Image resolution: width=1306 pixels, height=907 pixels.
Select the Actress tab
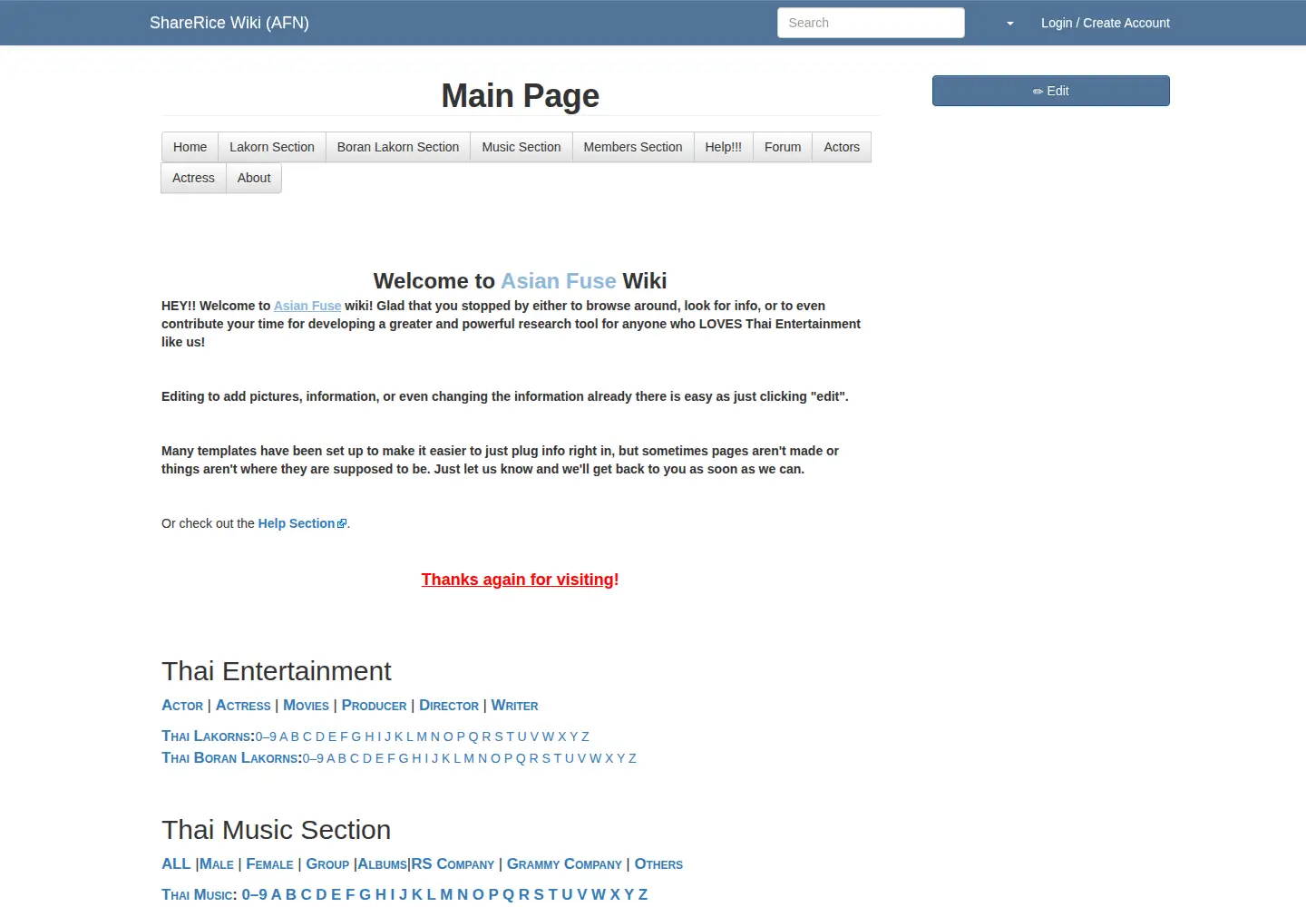(x=193, y=178)
